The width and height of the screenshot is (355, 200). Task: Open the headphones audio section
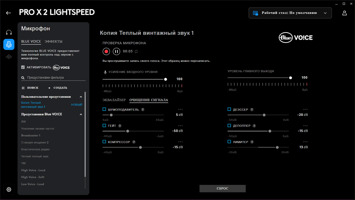(x=9, y=32)
